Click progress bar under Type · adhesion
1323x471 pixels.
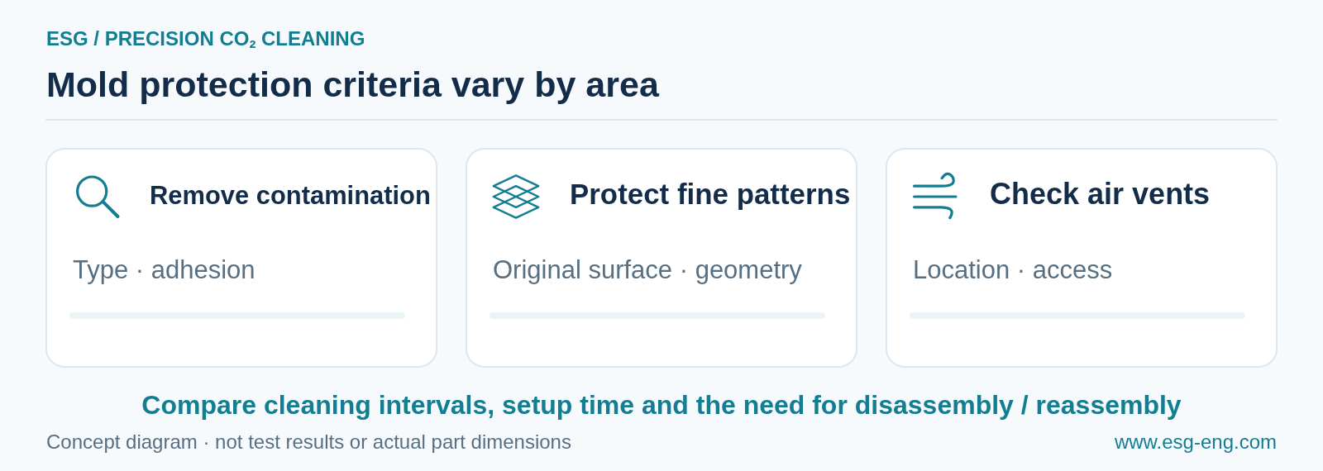click(x=237, y=316)
